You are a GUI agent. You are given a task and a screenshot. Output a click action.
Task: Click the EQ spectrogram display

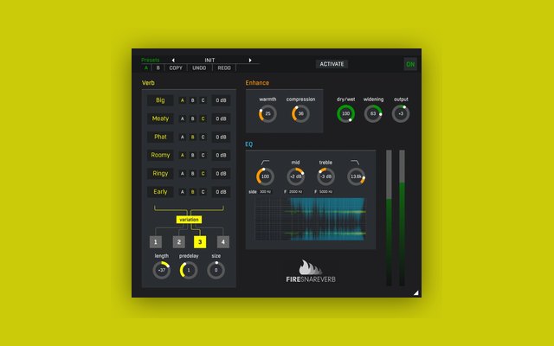[310, 219]
